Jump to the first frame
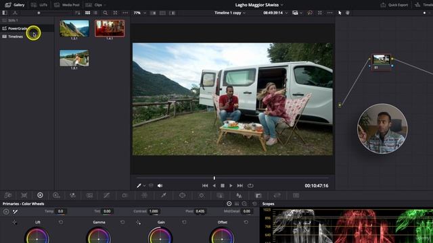The height and width of the screenshot is (243, 433). coord(205,186)
